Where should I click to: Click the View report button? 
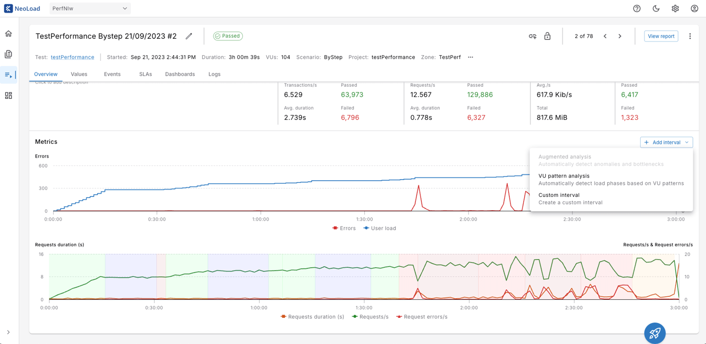coord(661,36)
